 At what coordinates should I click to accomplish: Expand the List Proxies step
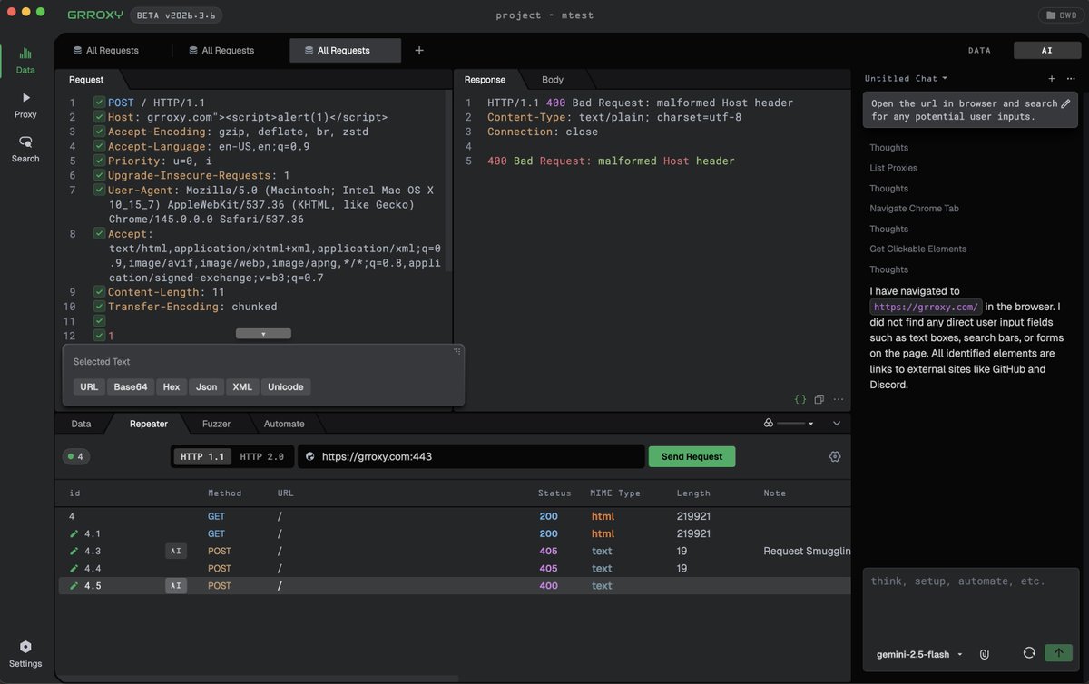tap(893, 168)
